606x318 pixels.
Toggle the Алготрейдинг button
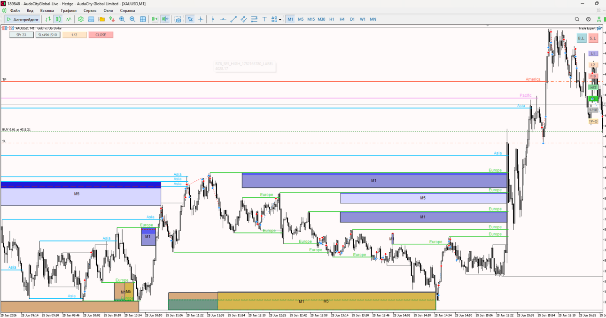(x=23, y=19)
